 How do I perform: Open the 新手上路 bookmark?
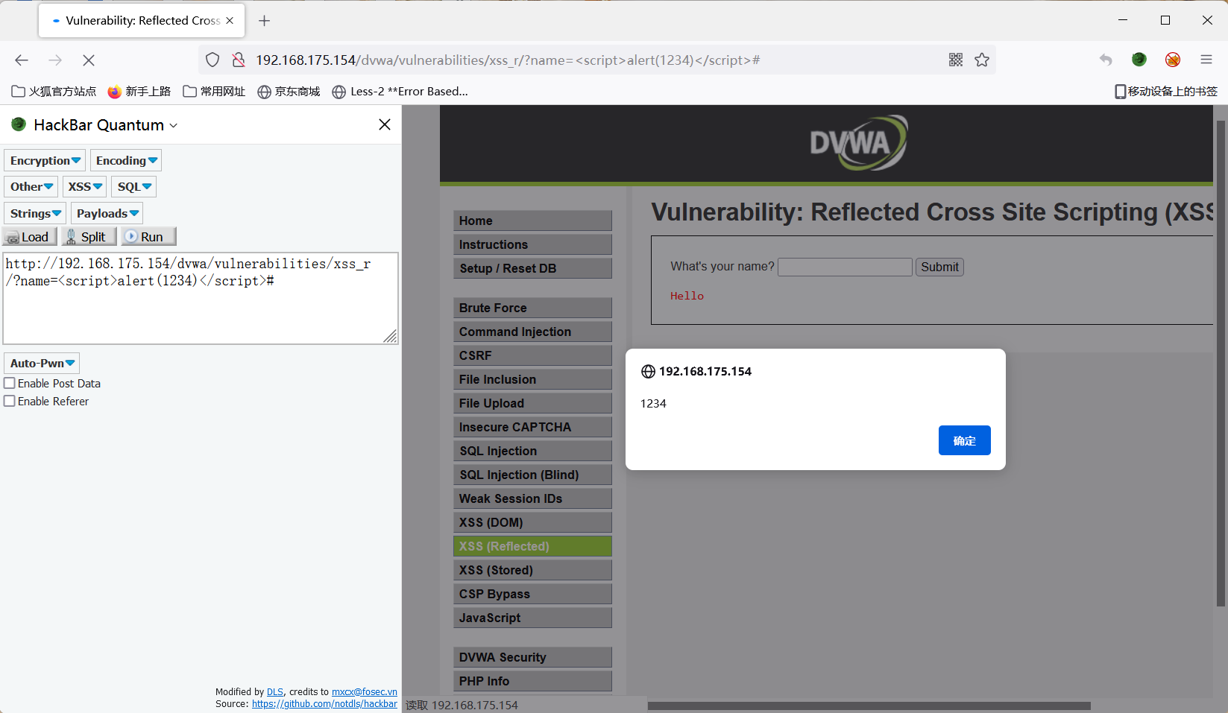pos(139,92)
